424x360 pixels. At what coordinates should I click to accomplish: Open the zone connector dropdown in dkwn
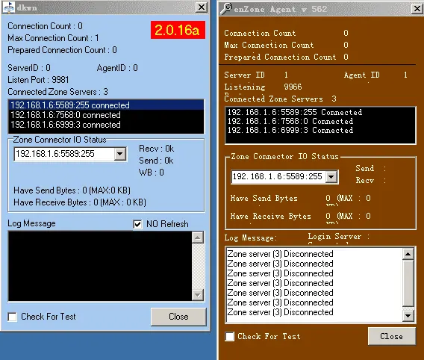[120, 154]
